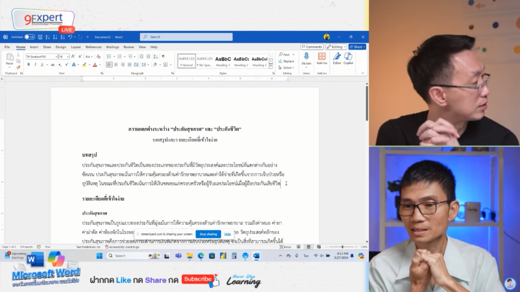Open the Editor pane
Image resolution: width=520 pixels, height=292 pixels.
336,61
